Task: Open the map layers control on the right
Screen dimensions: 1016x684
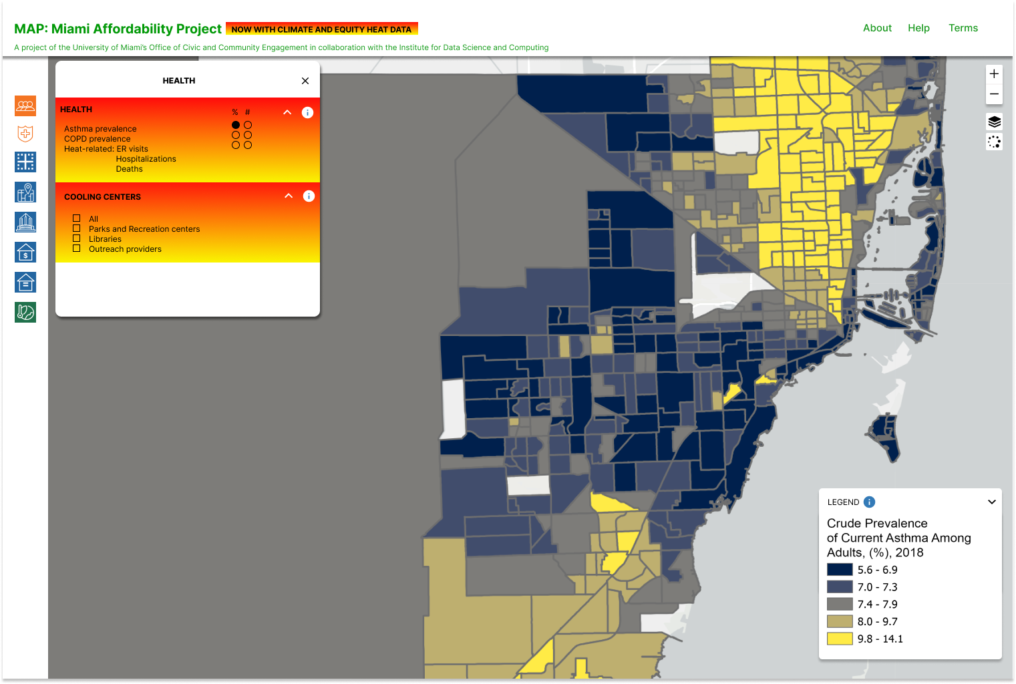Action: coord(994,122)
